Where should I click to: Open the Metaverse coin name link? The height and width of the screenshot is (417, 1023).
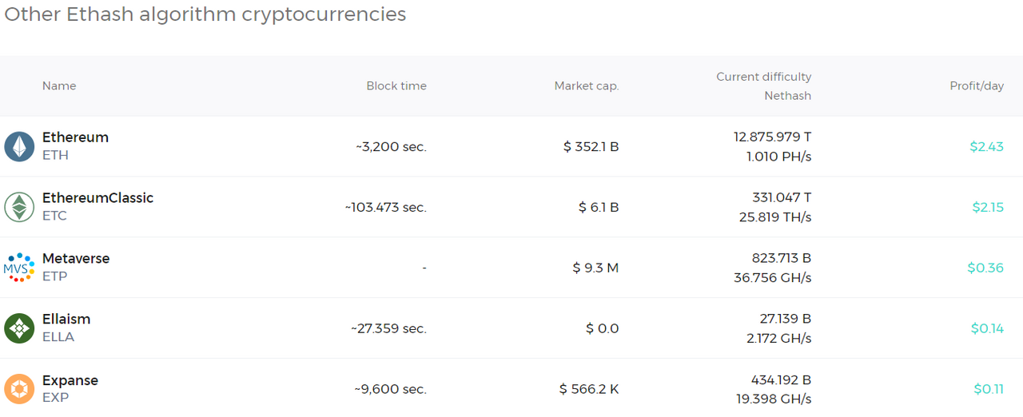[x=76, y=259]
